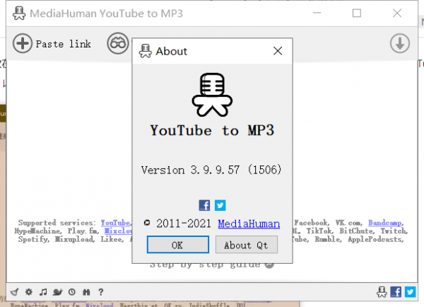Viewport: 424px width, 307px height.
Task: Toggle the snail speed-limit icon
Action: (58, 292)
